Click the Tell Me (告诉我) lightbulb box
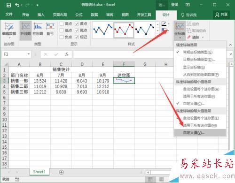The height and width of the screenshot is (183, 235). coord(189,15)
